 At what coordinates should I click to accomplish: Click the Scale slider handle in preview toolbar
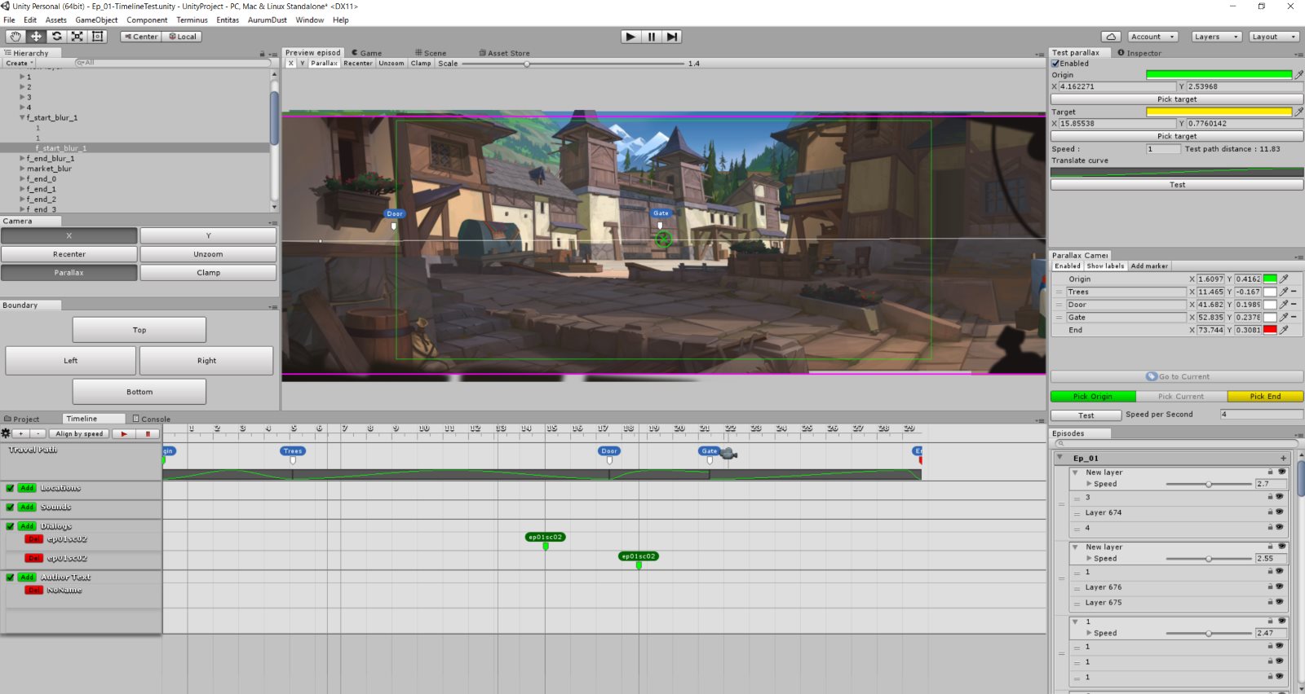coord(527,64)
